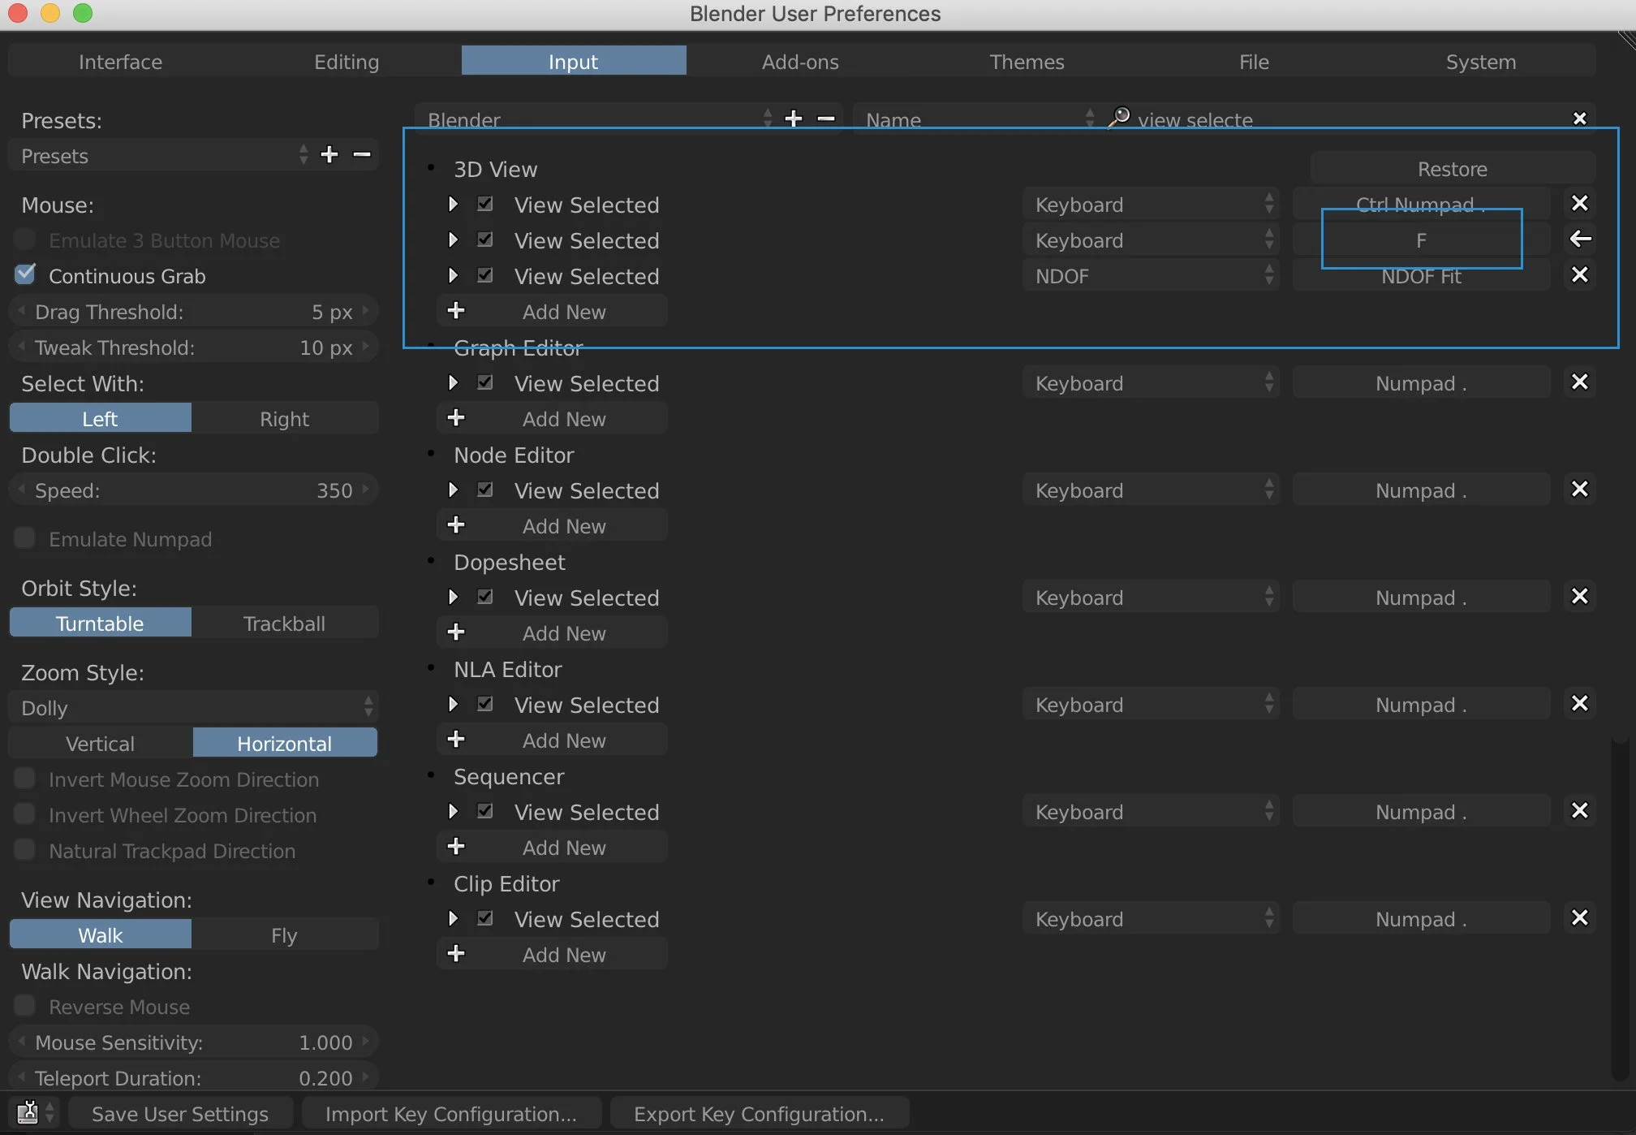Click the editor type icon in the bottom-left corner
The width and height of the screenshot is (1636, 1135).
click(28, 1111)
